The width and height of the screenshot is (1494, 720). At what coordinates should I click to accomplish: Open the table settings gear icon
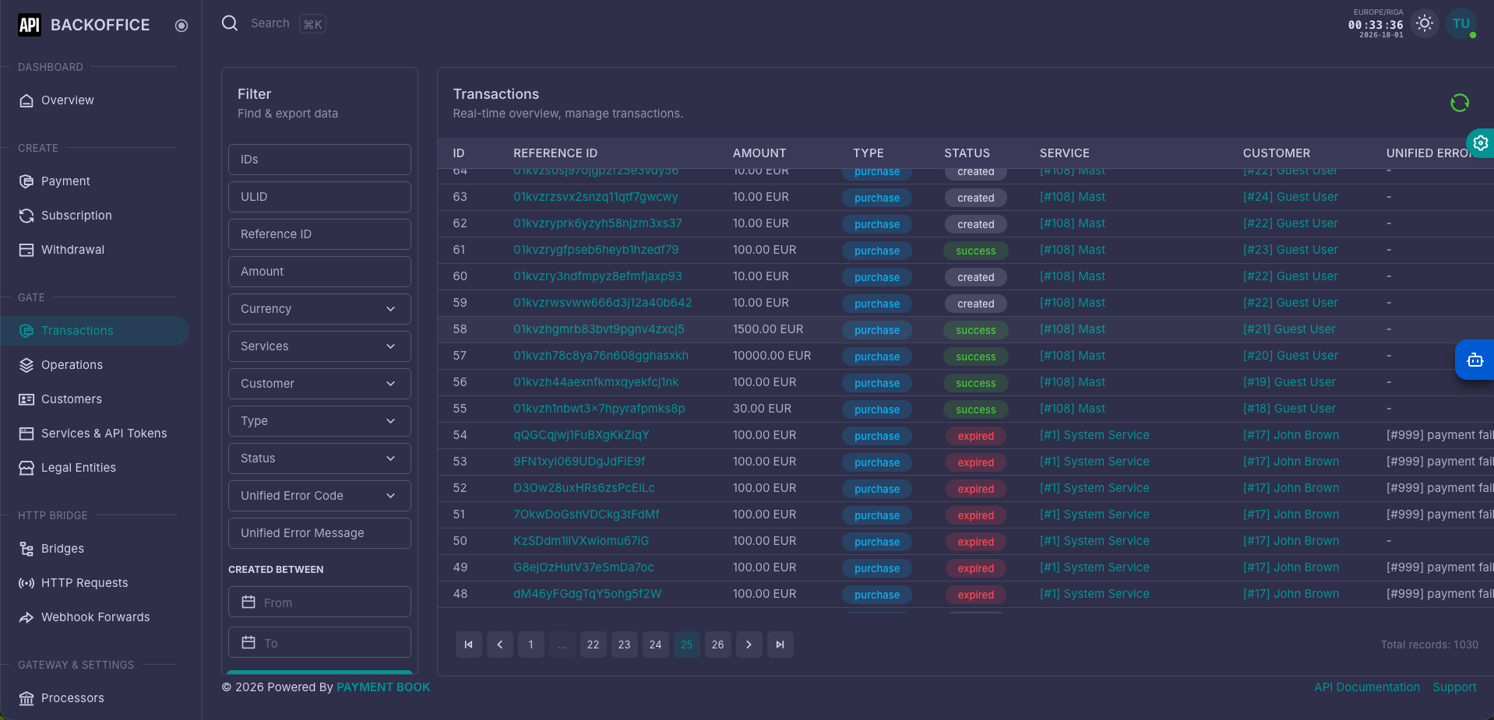coord(1480,143)
